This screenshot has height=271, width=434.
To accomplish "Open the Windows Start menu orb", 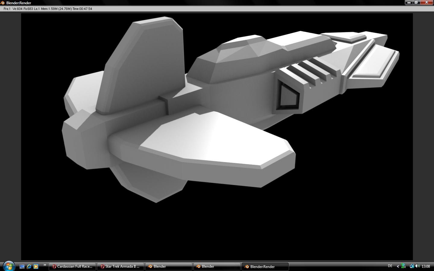I will [9, 266].
